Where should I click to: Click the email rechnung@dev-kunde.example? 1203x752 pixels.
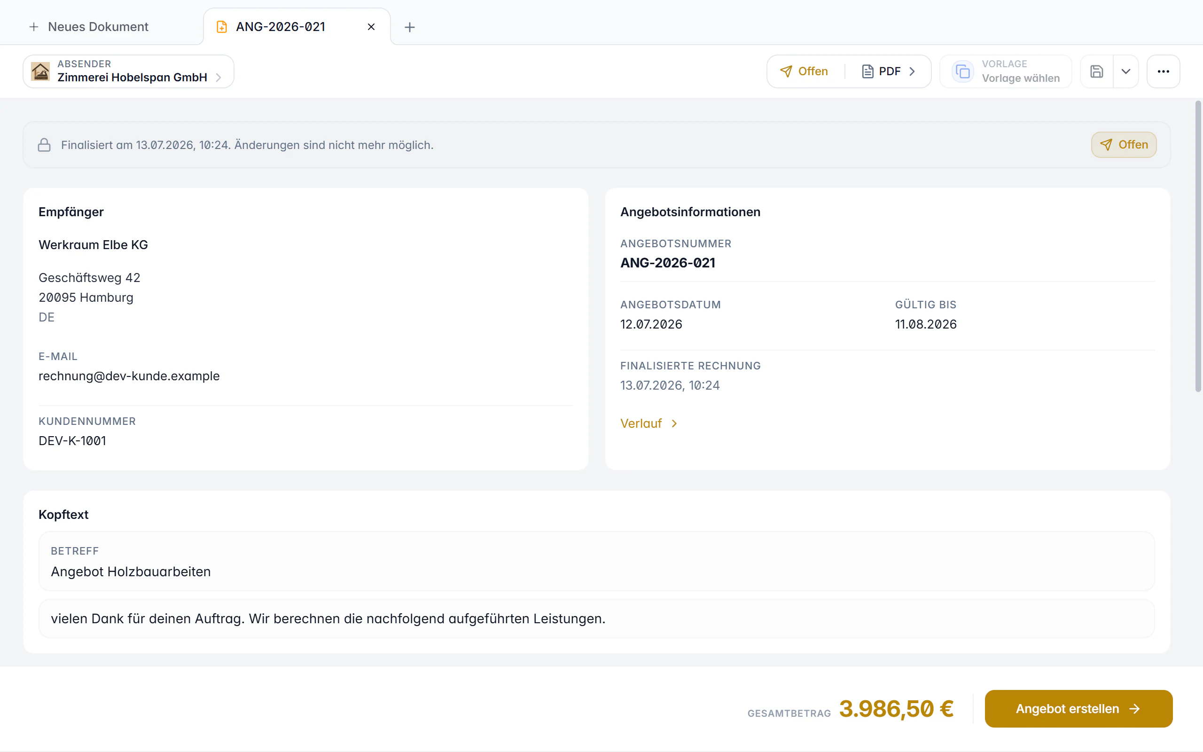[129, 376]
